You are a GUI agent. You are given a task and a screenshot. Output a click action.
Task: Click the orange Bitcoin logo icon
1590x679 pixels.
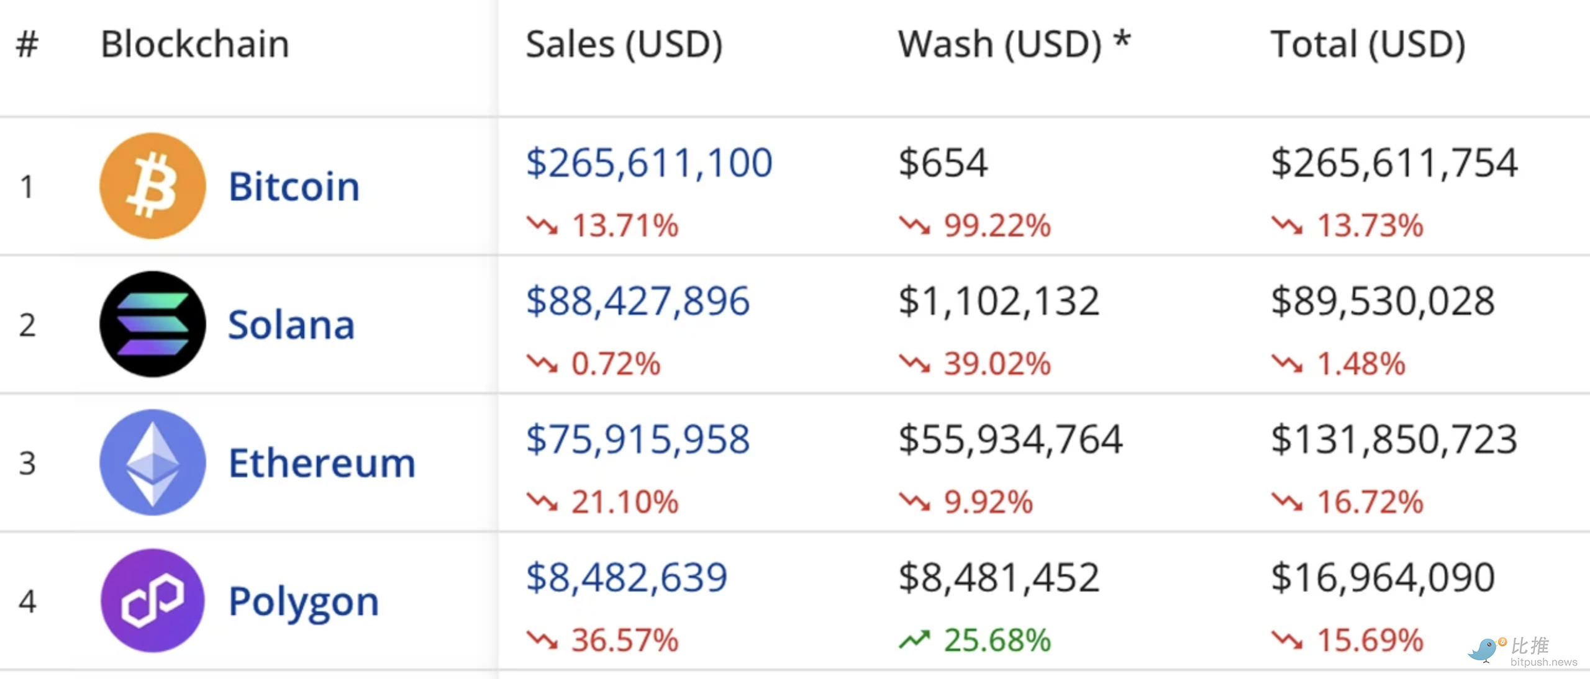click(153, 186)
